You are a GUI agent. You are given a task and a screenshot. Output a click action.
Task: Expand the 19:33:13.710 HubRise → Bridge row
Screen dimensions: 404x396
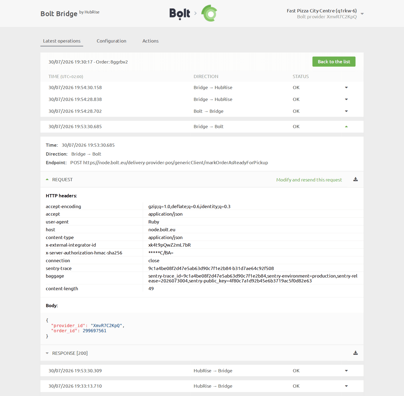click(x=346, y=386)
